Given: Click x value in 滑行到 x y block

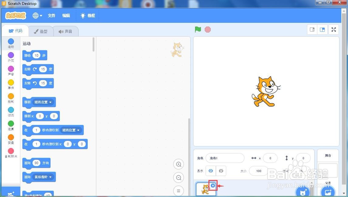Looking at the screenshot, I should pyautogui.click(x=68, y=144).
